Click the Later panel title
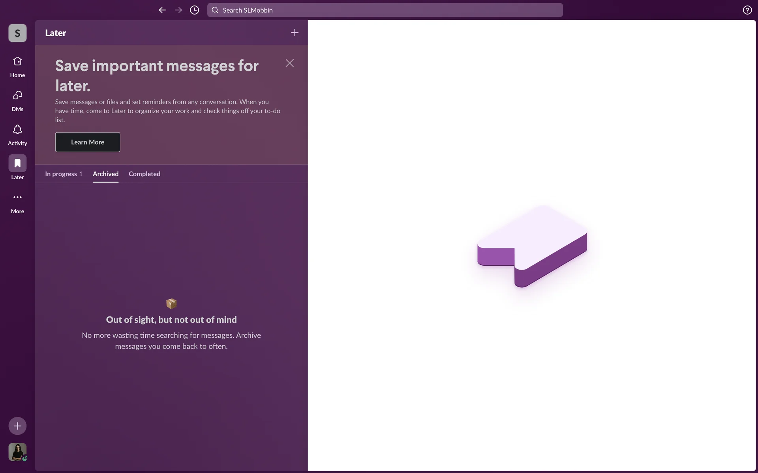The image size is (758, 473). pos(56,33)
